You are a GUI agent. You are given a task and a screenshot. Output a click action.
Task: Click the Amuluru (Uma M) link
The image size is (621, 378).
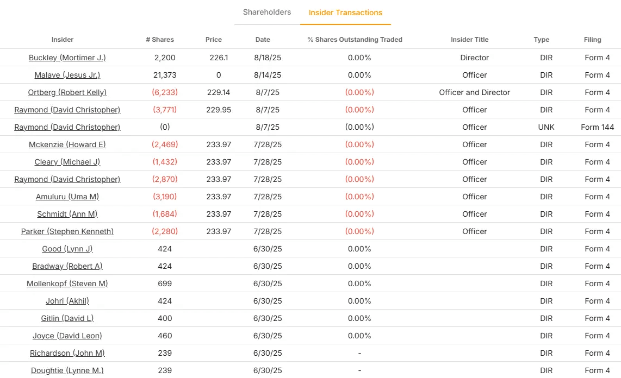point(67,197)
